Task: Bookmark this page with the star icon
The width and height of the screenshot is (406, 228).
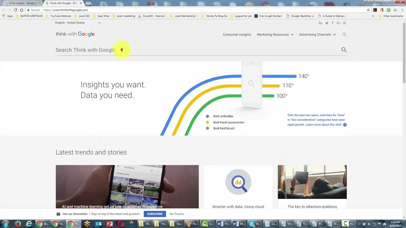Action: coord(368,10)
